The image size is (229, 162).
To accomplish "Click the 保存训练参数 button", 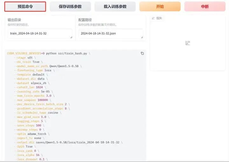I will click(x=70, y=7).
